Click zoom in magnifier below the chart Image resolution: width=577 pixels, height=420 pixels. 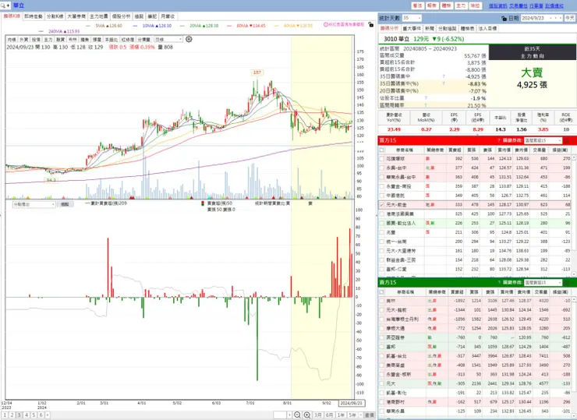point(307,415)
